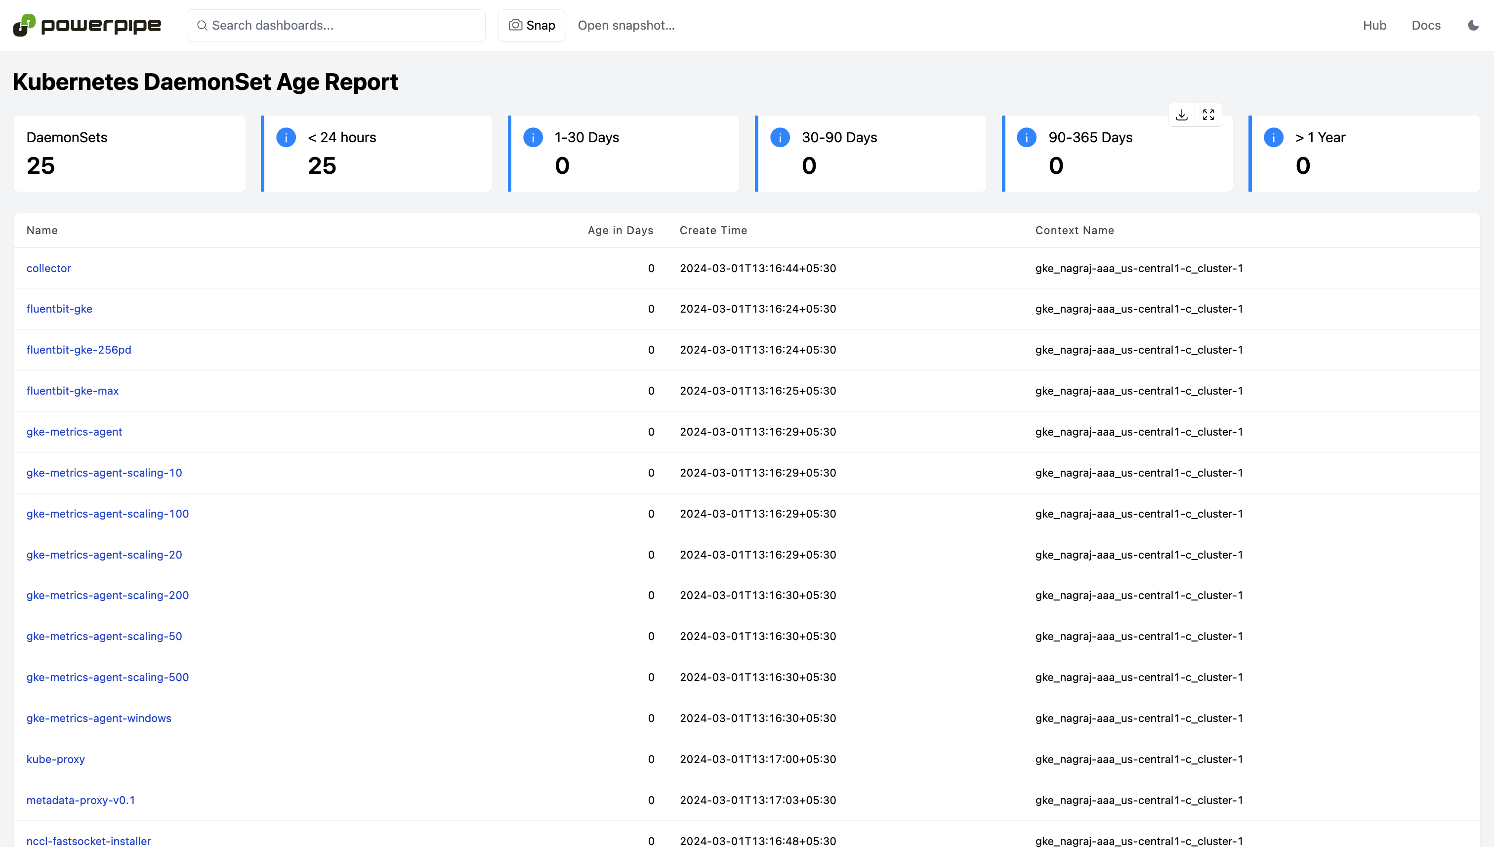Open the kube-proxy DaemonSet link
1494x847 pixels.
55,759
